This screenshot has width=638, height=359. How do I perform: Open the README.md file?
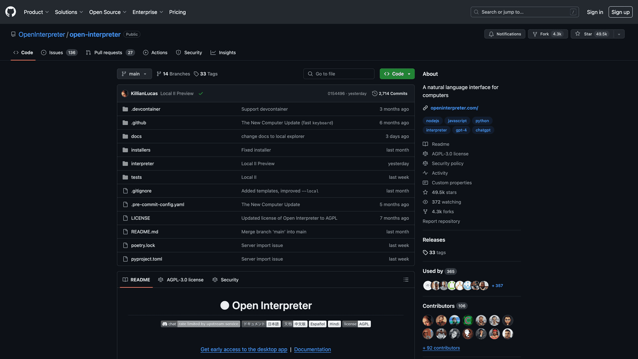pos(145,232)
